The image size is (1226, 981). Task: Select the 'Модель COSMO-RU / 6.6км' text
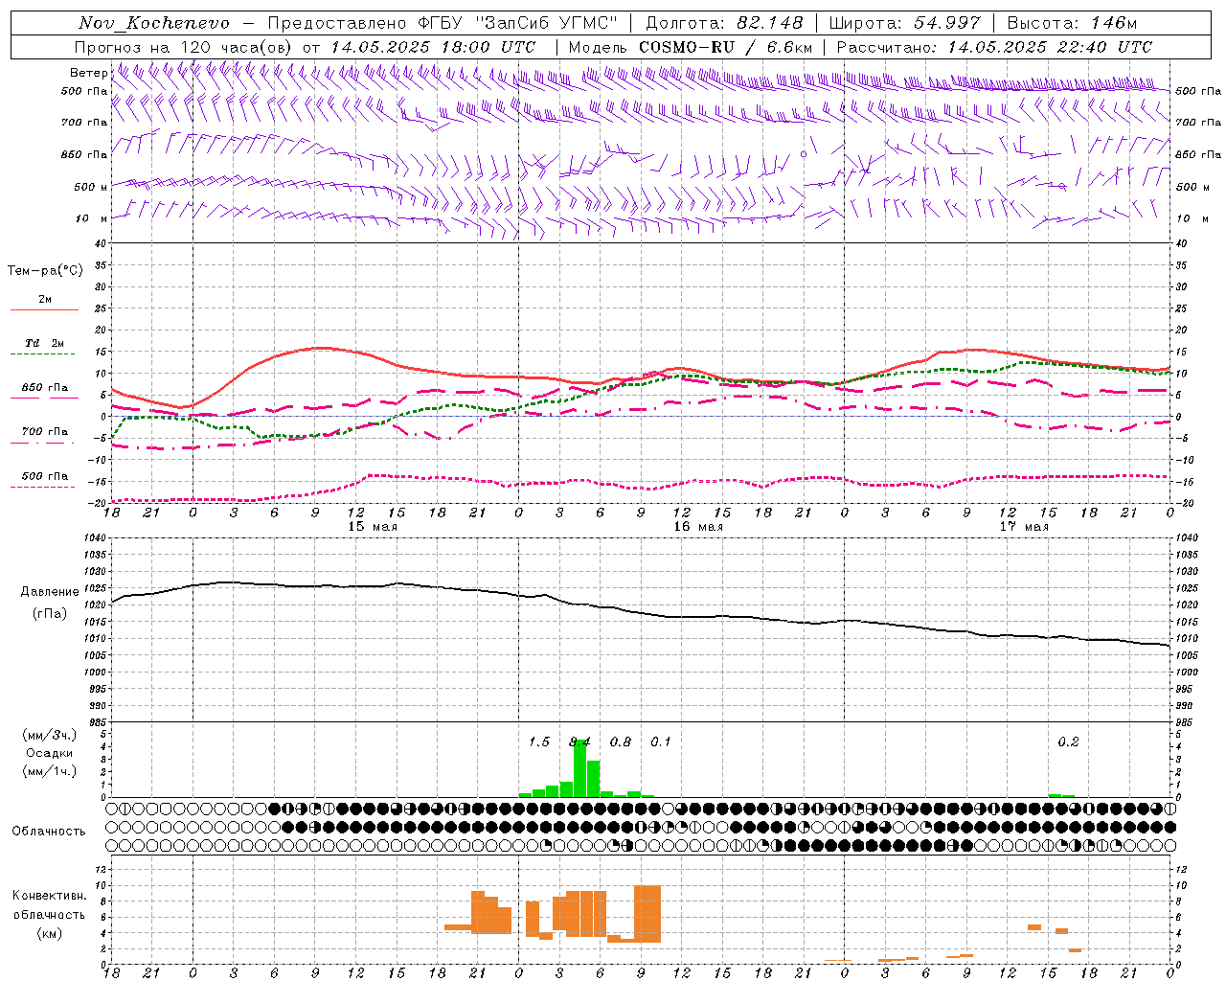(x=691, y=47)
